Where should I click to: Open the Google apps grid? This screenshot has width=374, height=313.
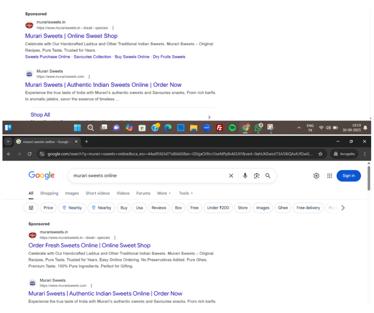coord(329,176)
